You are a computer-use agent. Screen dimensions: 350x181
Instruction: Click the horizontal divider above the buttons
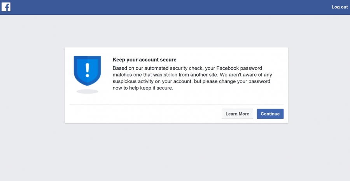176,104
